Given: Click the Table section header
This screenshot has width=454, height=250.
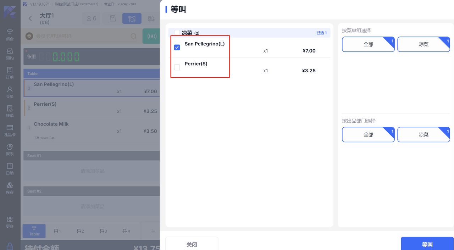Looking at the screenshot, I should point(92,73).
